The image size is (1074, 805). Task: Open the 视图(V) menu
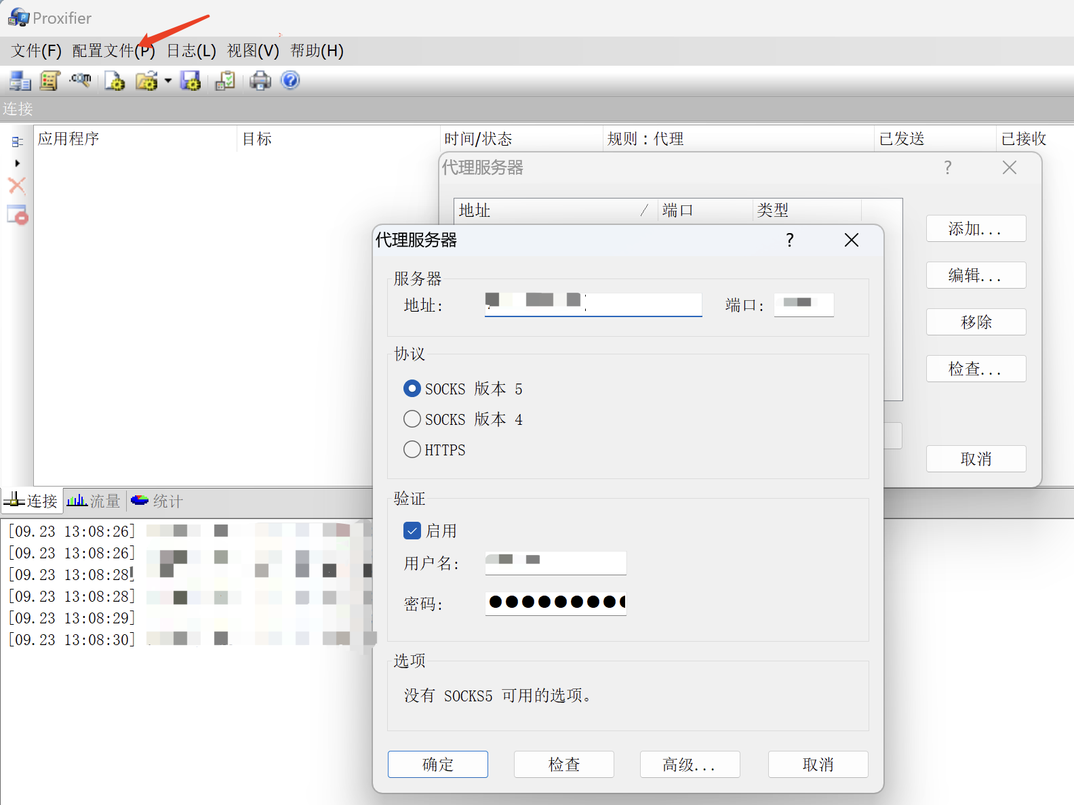tap(253, 51)
